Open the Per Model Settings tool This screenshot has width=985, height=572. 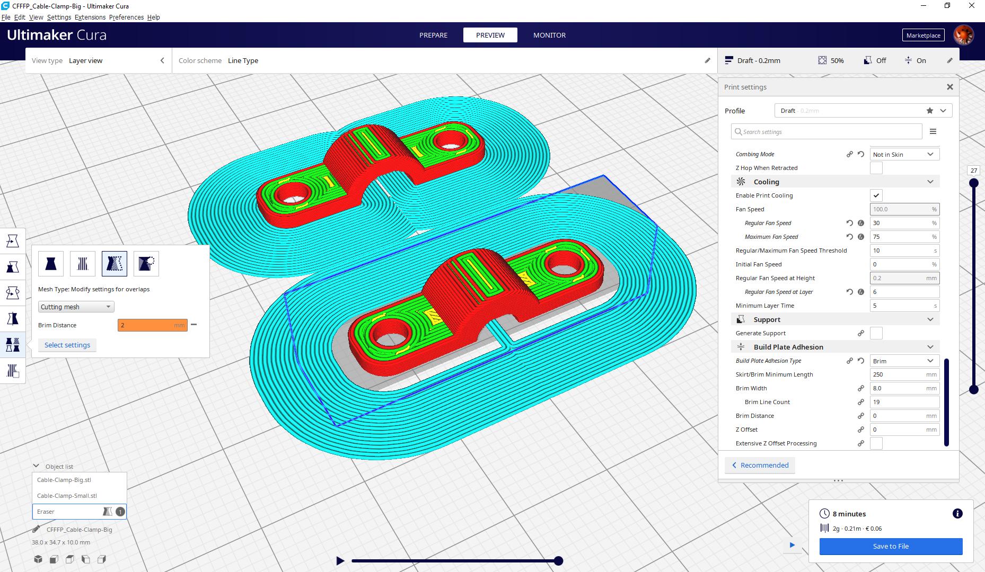pyautogui.click(x=13, y=345)
